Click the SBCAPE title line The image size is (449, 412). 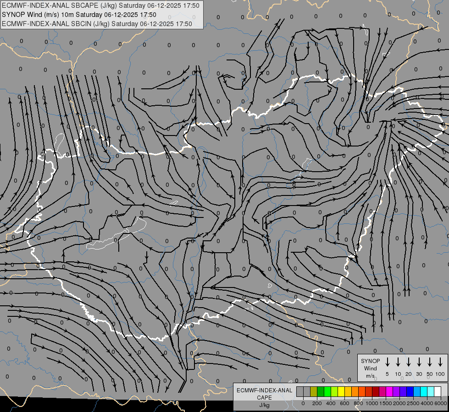(100, 5)
